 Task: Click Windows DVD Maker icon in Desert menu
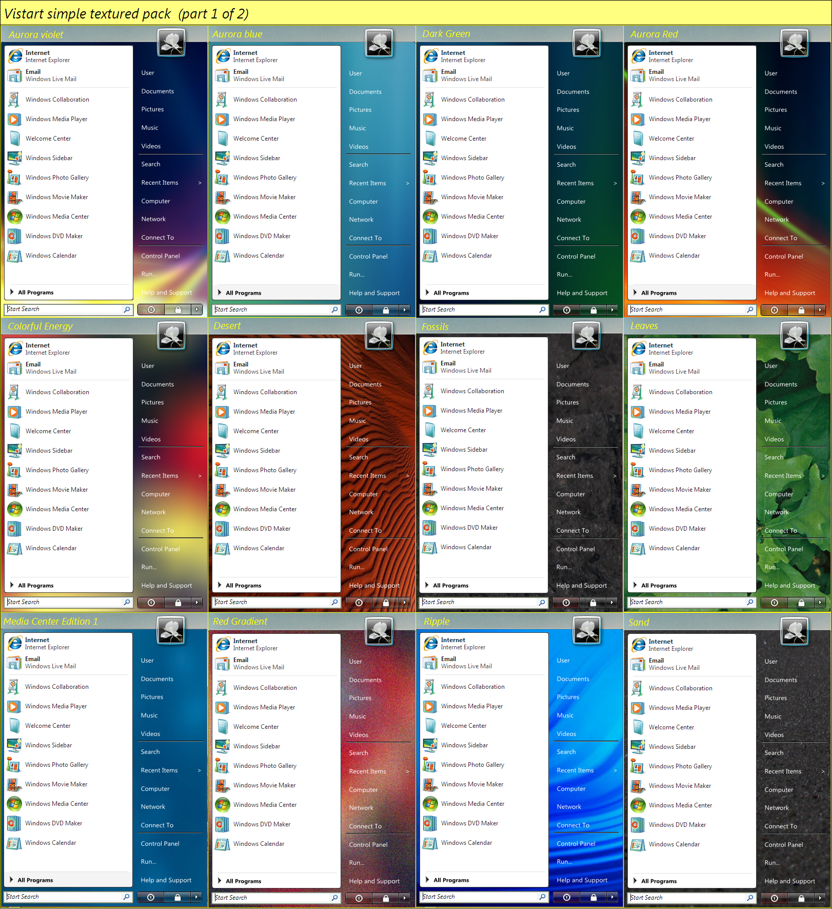222,529
